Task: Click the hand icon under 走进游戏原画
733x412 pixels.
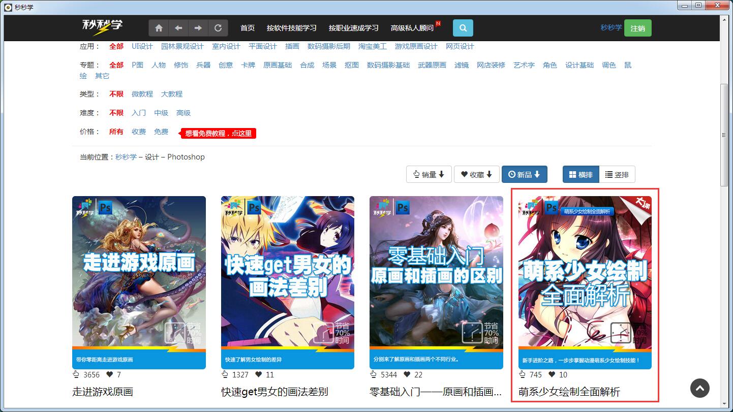Action: point(76,374)
